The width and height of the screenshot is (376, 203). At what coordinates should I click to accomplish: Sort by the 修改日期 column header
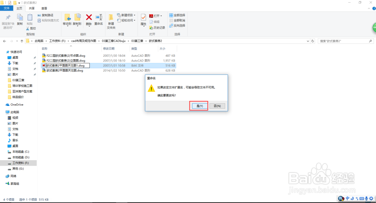[109, 48]
